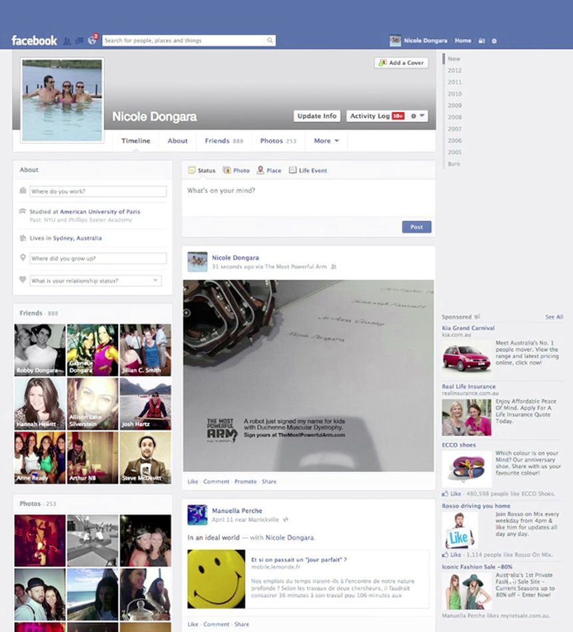Click Where did you grow up field
573x632 pixels.
(x=98, y=259)
